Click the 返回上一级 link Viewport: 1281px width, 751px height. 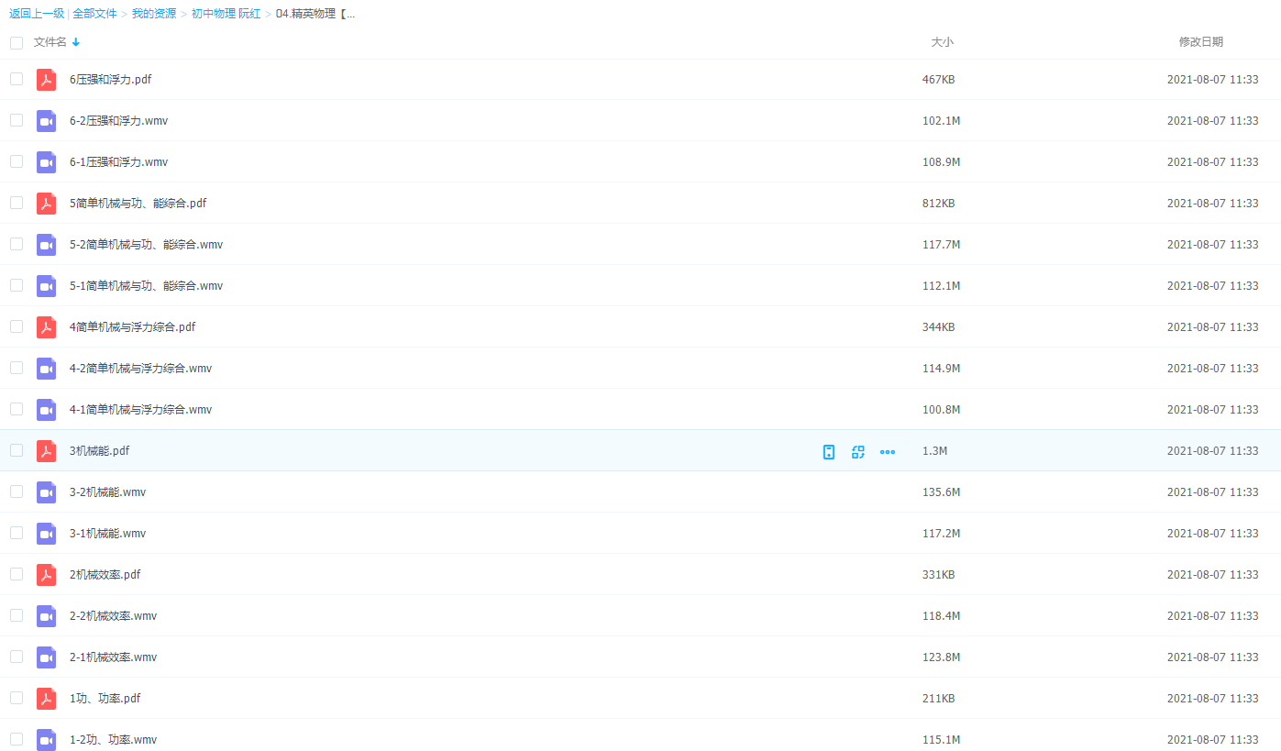pyautogui.click(x=37, y=14)
